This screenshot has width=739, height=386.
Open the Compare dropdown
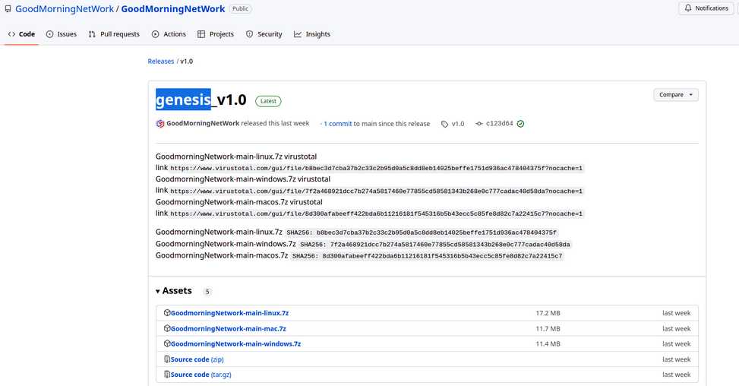676,95
